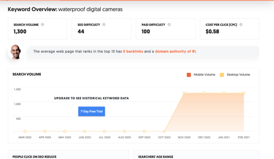Select the MAR 2020 data point
The width and height of the screenshot is (274, 159).
tap(25, 131)
